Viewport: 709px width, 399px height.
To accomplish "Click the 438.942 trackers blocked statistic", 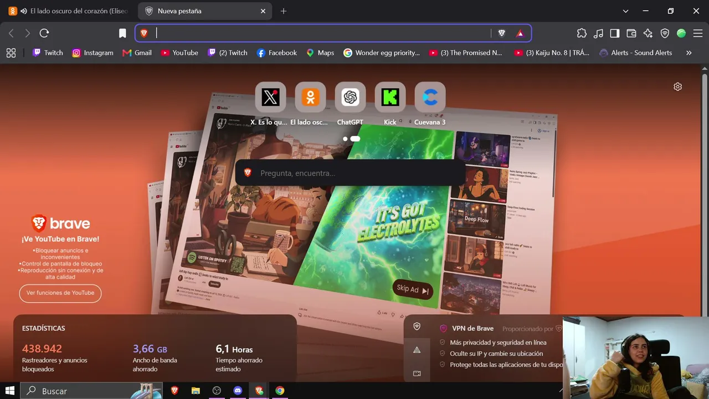I will [42, 349].
